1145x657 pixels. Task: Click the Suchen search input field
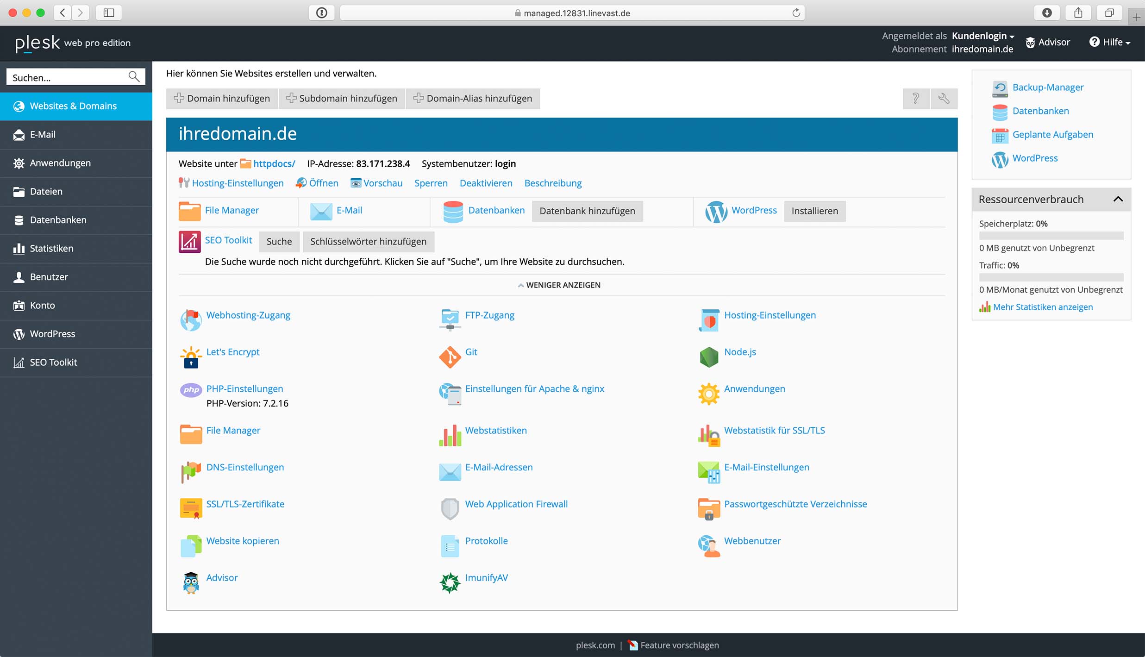click(76, 77)
